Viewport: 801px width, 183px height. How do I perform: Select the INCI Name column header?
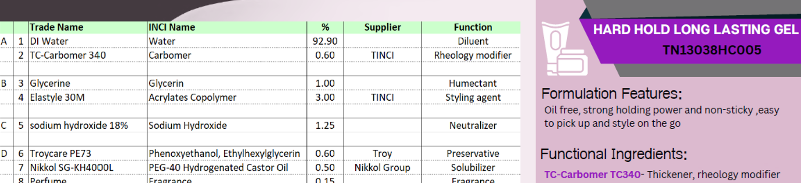227,27
